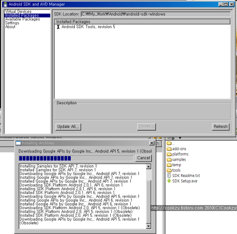Viewport: 237px width, 234px height.
Task: Open Available Packages page
Action: click(x=22, y=19)
